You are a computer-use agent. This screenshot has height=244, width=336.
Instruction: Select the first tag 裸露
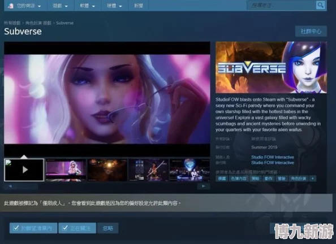(x=222, y=178)
